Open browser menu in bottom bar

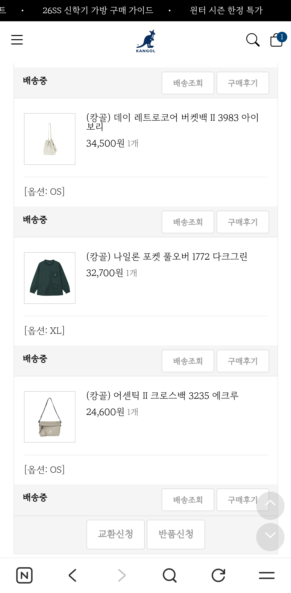[x=266, y=575]
